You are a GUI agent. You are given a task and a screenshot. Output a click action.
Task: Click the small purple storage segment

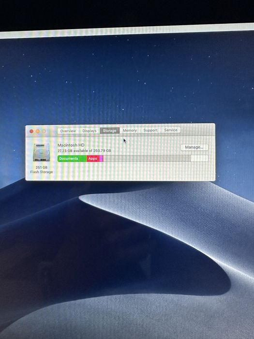tap(101, 158)
